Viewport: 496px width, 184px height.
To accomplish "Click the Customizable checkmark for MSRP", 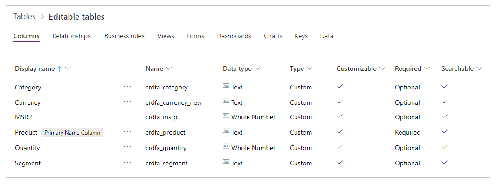I will pos(340,116).
